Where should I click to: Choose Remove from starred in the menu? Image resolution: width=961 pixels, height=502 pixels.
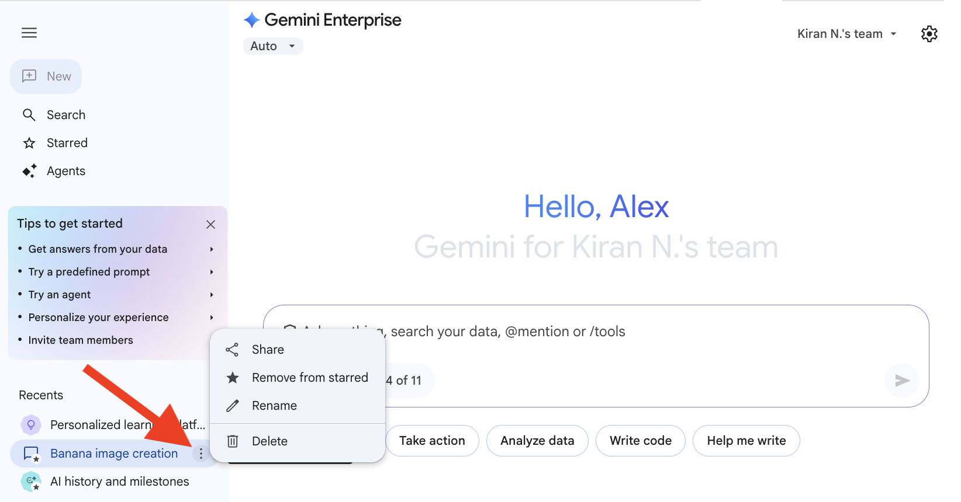[309, 378]
